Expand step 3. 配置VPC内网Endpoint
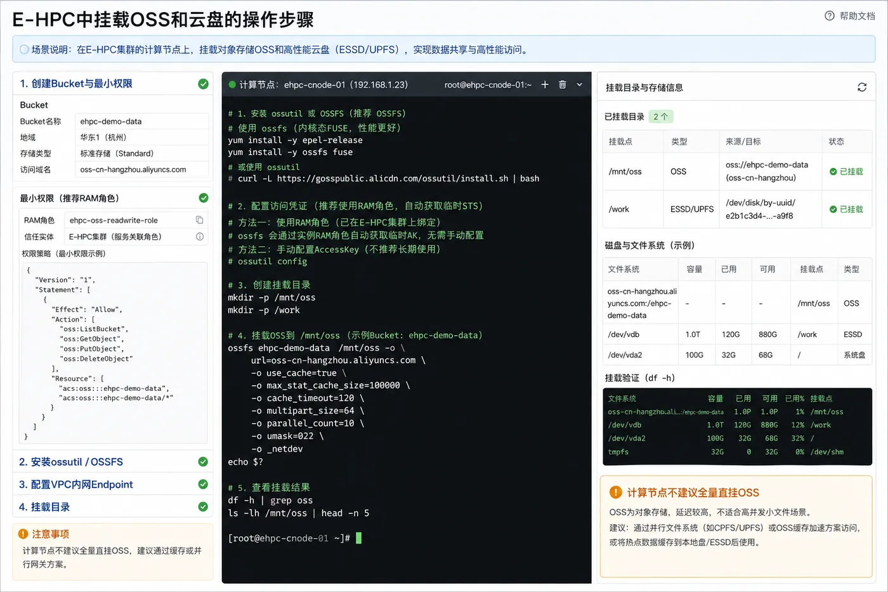 tap(114, 484)
